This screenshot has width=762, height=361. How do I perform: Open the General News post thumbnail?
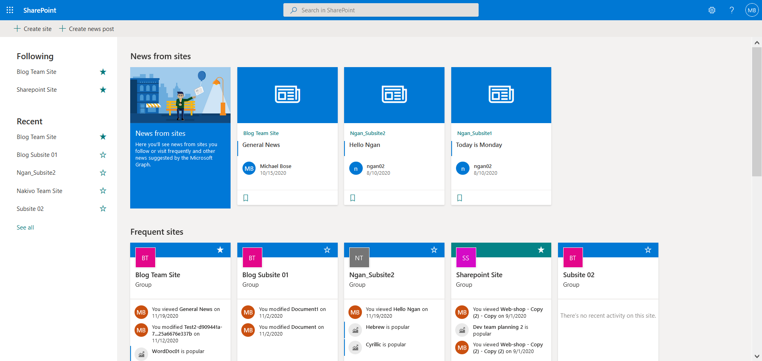(287, 95)
